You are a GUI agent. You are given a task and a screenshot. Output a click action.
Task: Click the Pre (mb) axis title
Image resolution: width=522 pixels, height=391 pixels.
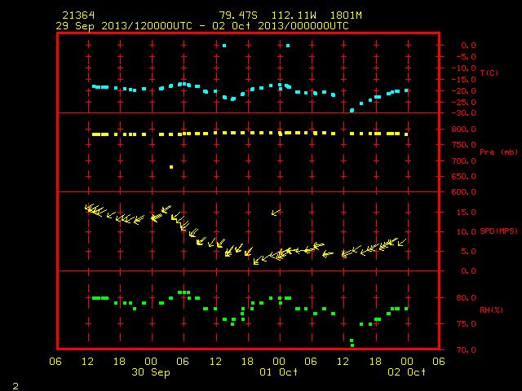(x=498, y=152)
